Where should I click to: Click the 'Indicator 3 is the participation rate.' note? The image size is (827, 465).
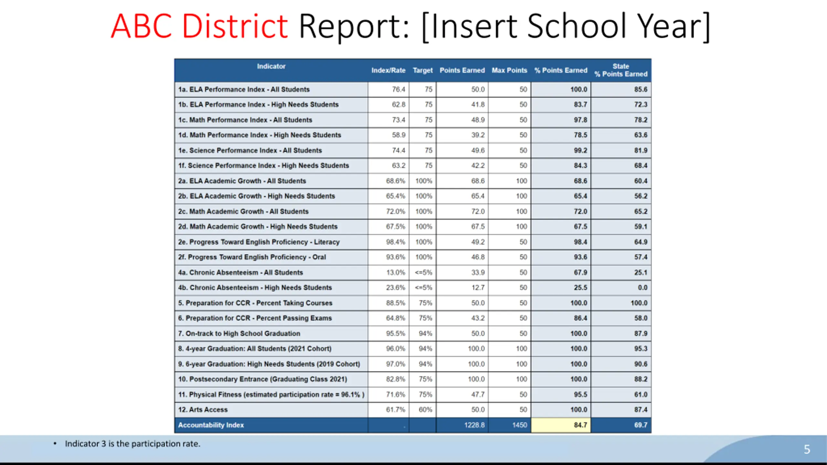coord(132,444)
